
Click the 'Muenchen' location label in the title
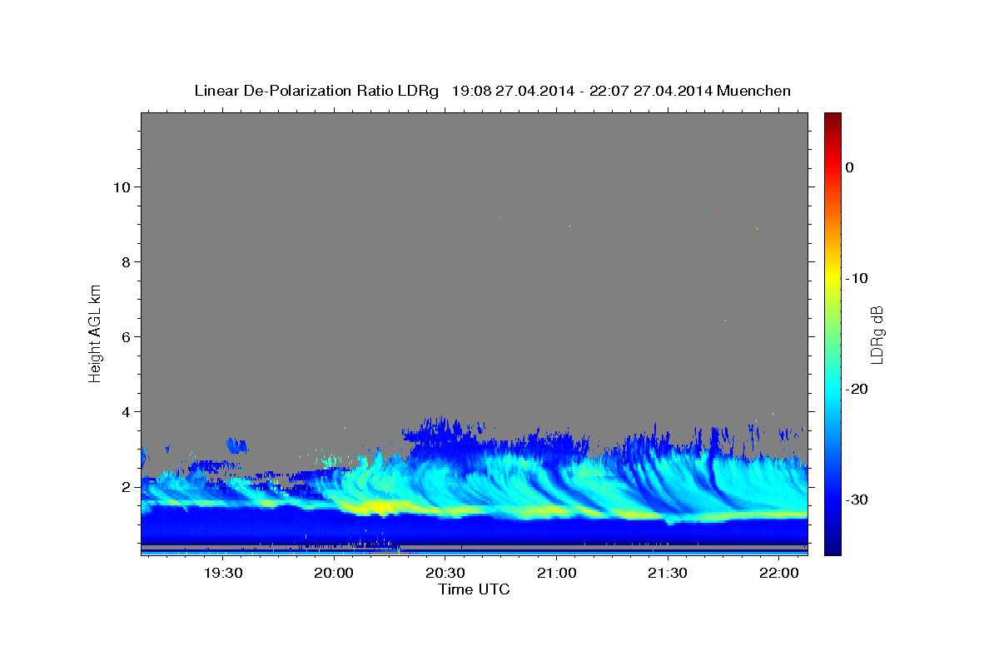(x=753, y=91)
